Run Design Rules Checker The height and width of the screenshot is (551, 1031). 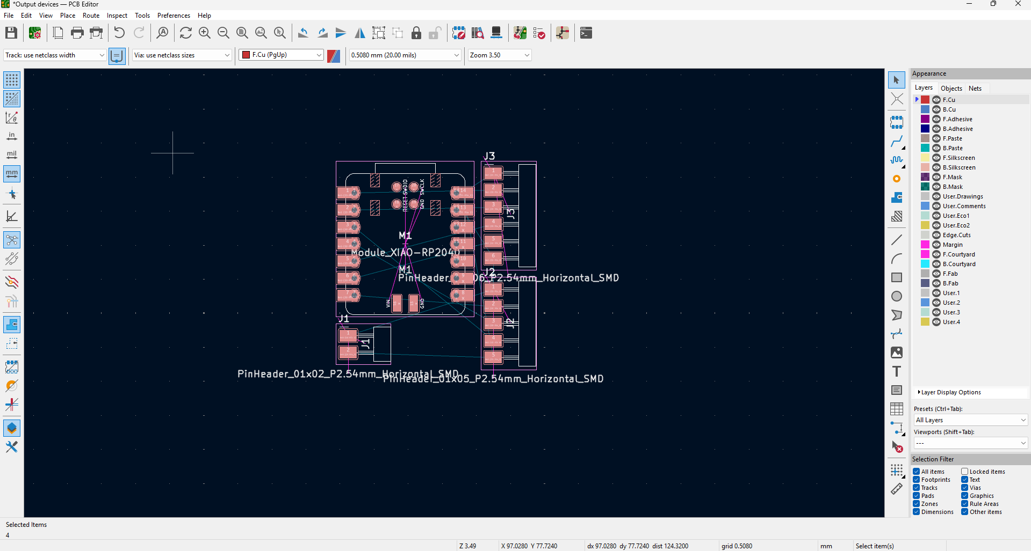539,33
